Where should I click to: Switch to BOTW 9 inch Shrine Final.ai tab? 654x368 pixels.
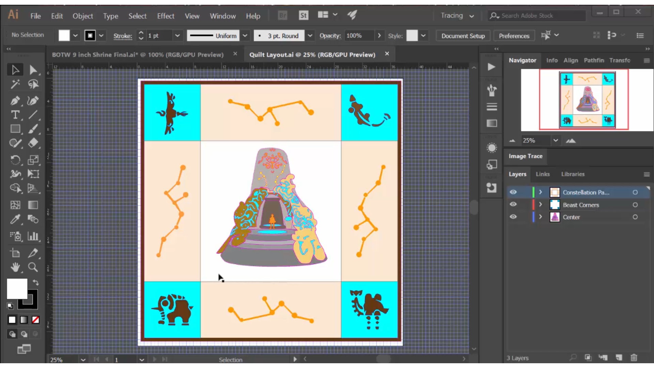(x=138, y=55)
